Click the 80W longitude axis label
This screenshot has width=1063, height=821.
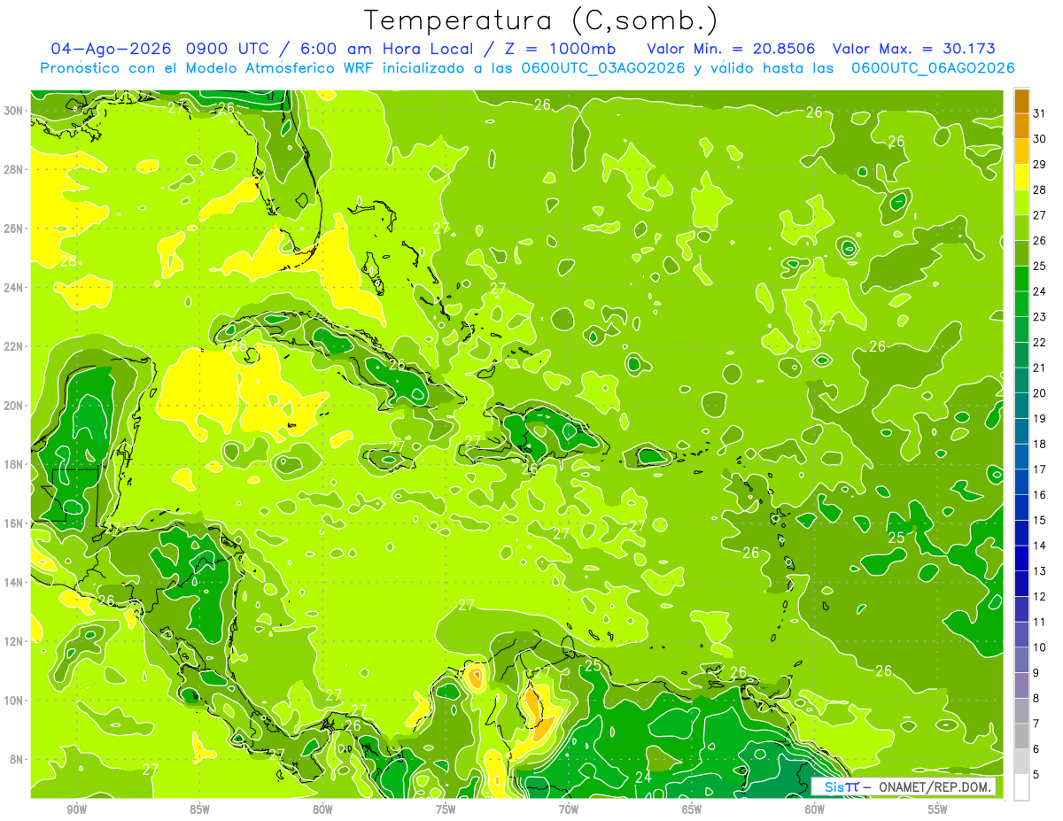click(322, 810)
